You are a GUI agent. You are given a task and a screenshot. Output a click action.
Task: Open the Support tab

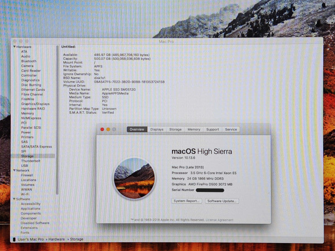213,129
